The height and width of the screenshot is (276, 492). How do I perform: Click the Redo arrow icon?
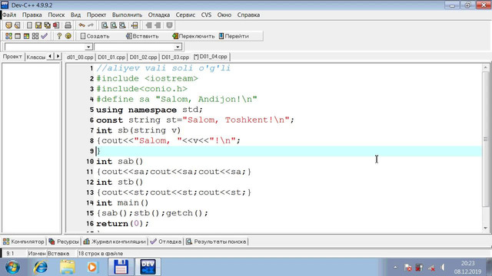pyautogui.click(x=91, y=25)
